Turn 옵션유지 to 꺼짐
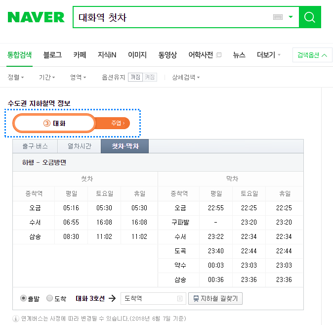 pyautogui.click(x=135, y=77)
